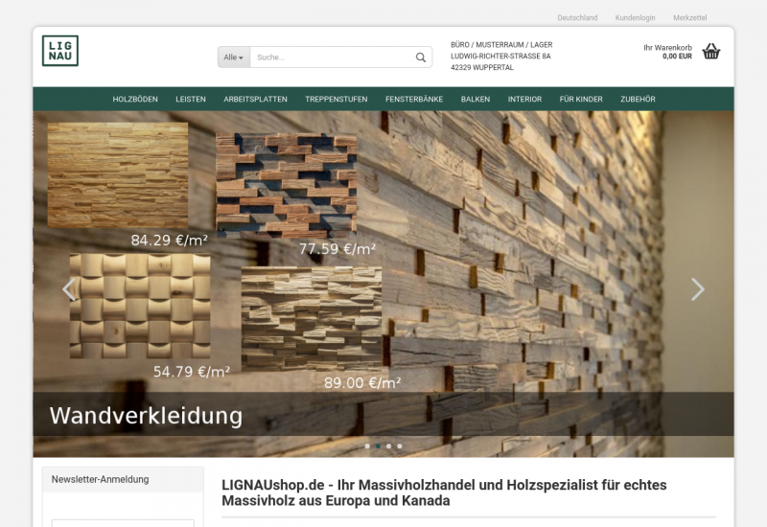Click the Zubehör navigation item
The image size is (767, 527).
click(x=638, y=100)
